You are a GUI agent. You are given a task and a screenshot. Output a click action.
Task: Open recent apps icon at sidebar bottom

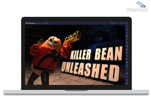click(127, 83)
